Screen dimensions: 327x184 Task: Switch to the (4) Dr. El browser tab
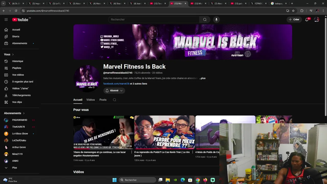click(16, 4)
